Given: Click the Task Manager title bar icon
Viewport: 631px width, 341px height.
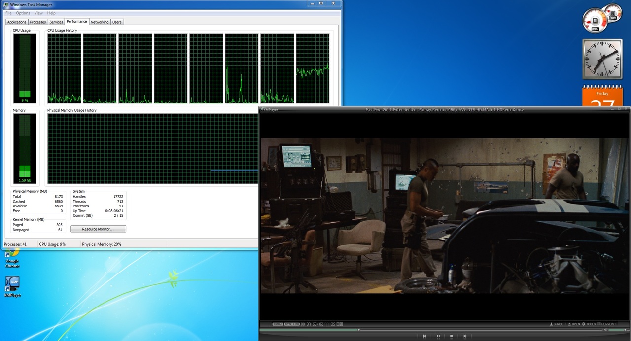Looking at the screenshot, I should click(x=6, y=4).
